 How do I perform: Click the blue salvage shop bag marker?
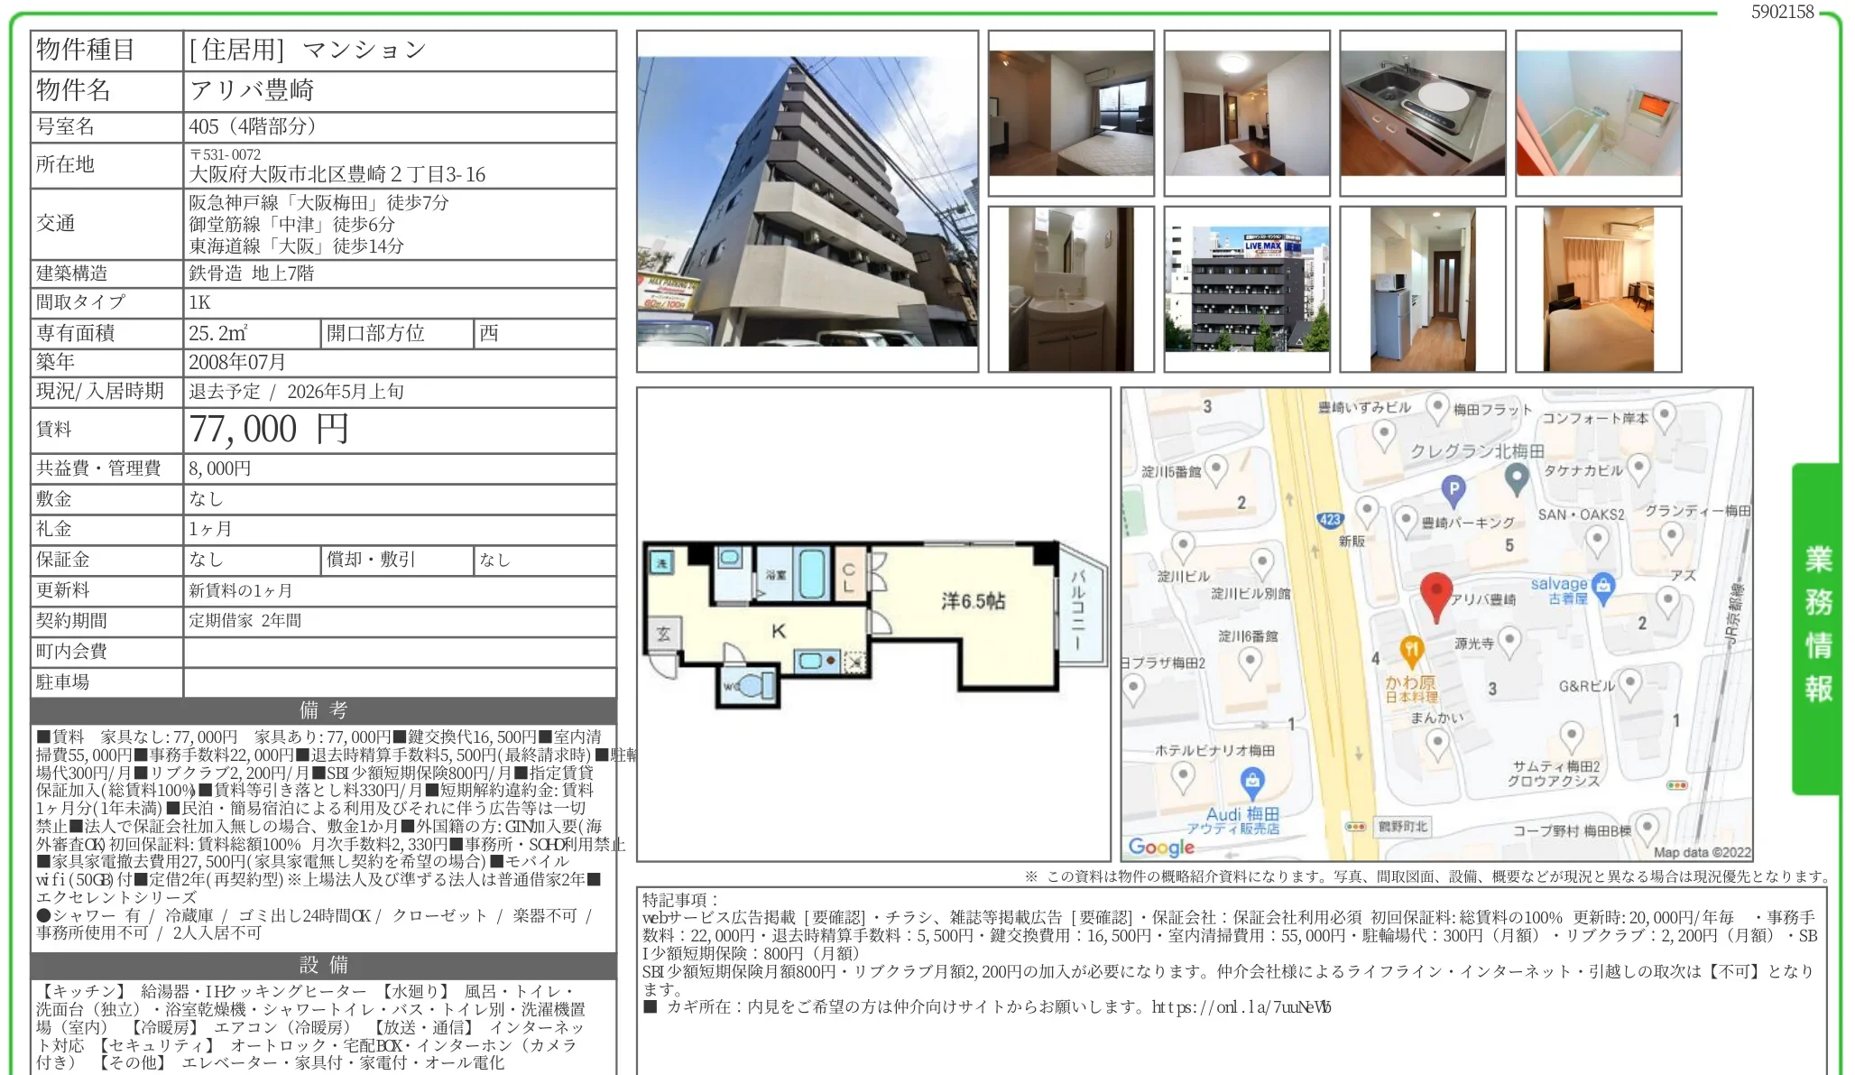(x=1602, y=587)
